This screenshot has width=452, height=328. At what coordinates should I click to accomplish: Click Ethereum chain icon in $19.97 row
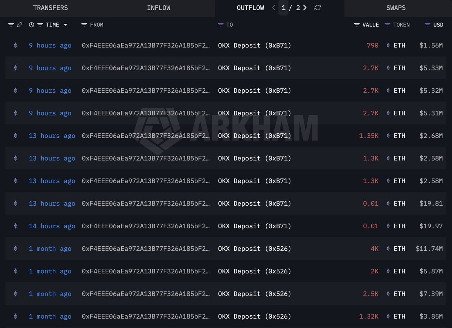(15, 226)
